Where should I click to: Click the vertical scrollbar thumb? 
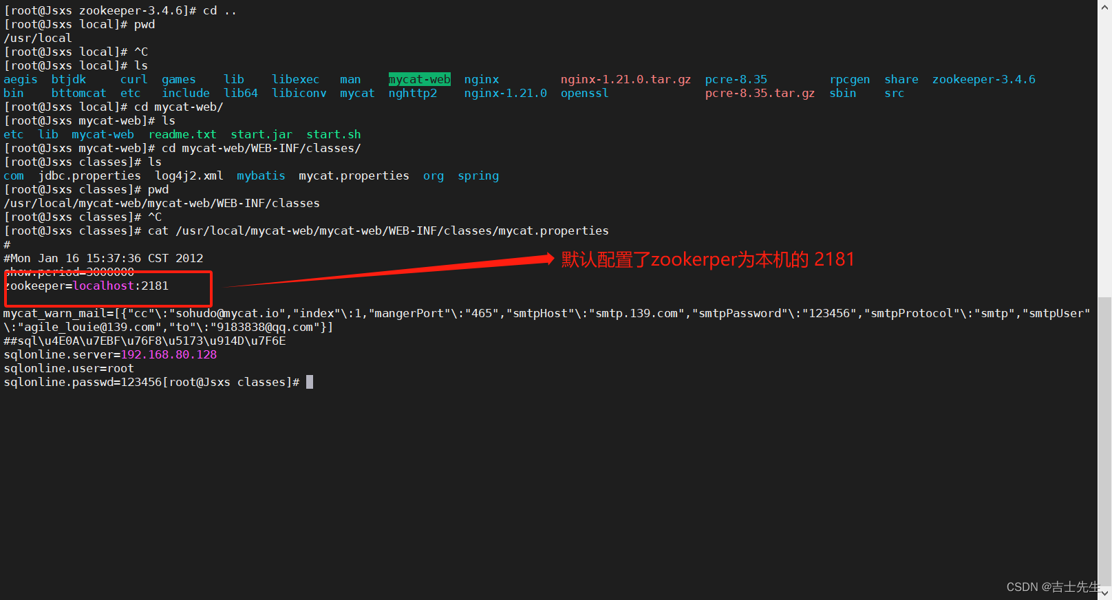1104,441
